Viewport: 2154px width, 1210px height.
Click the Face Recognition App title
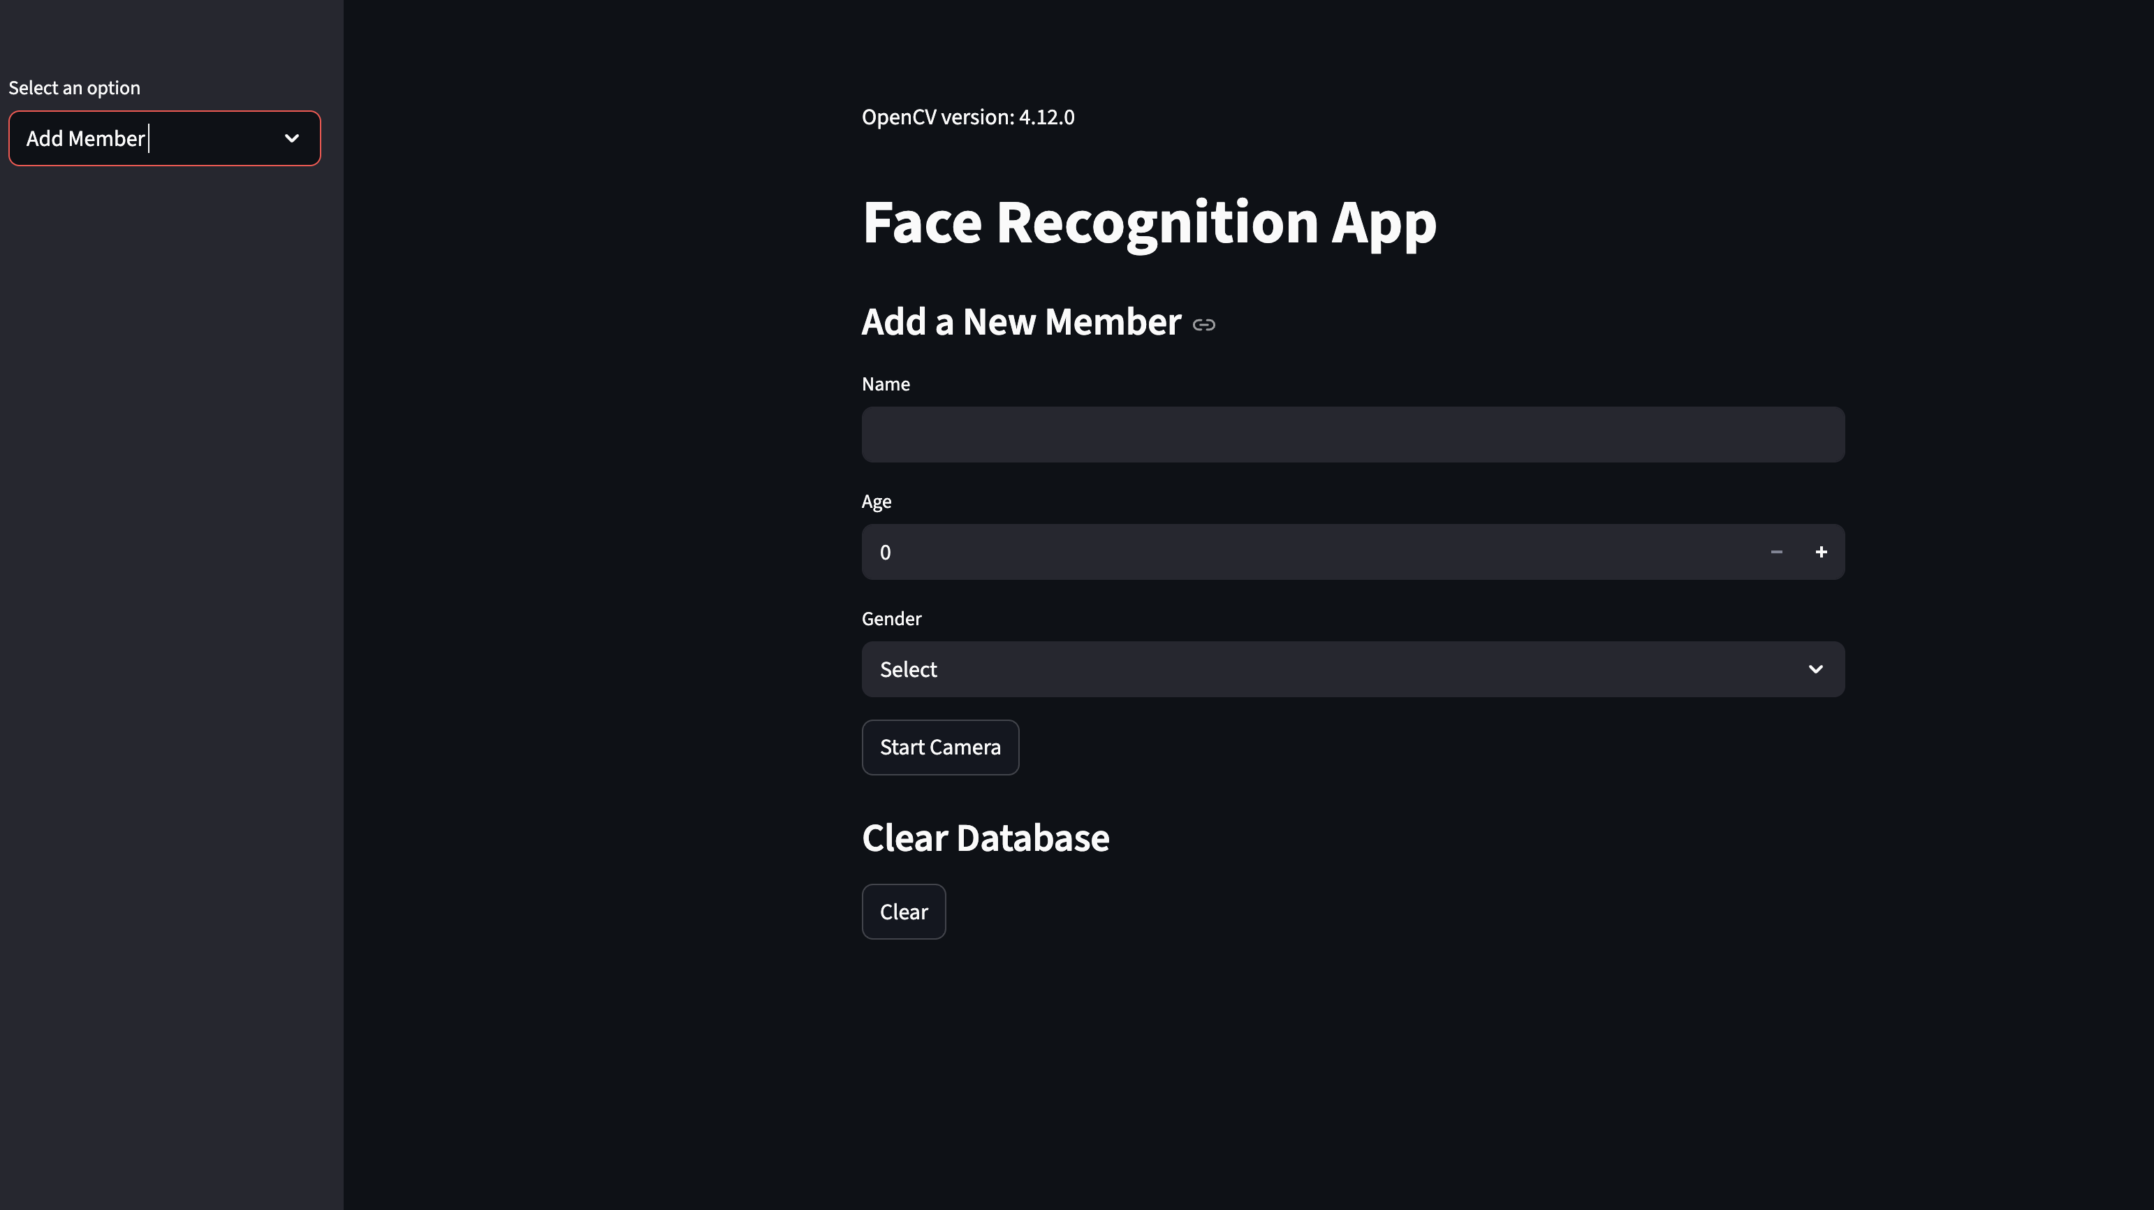pyautogui.click(x=1149, y=221)
